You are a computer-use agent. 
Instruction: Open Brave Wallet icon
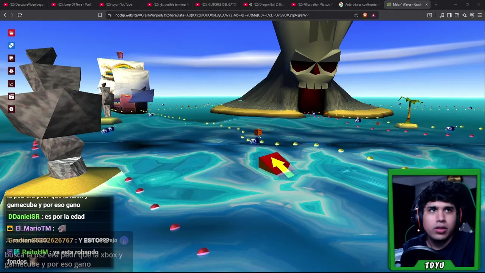click(457, 15)
